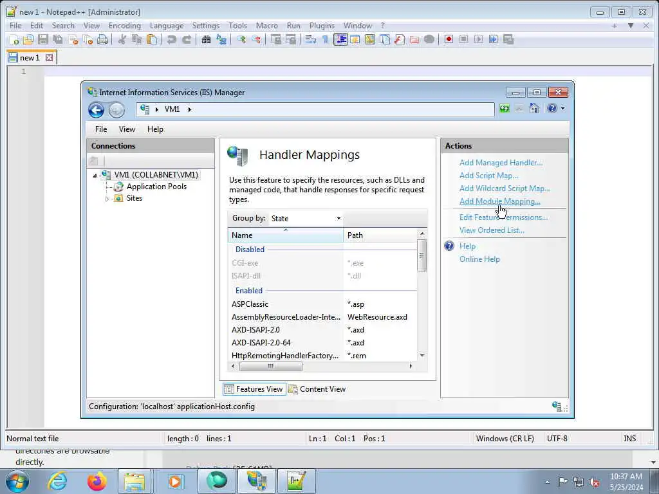659x494 pixels.
Task: Open the Plugins menu in Notepad++
Action: (x=322, y=26)
